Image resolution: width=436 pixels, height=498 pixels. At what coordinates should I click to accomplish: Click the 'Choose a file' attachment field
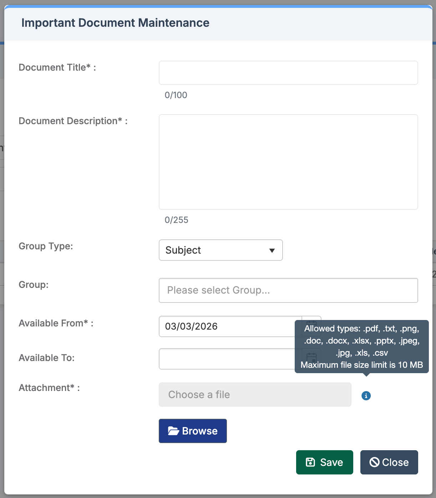pos(255,395)
